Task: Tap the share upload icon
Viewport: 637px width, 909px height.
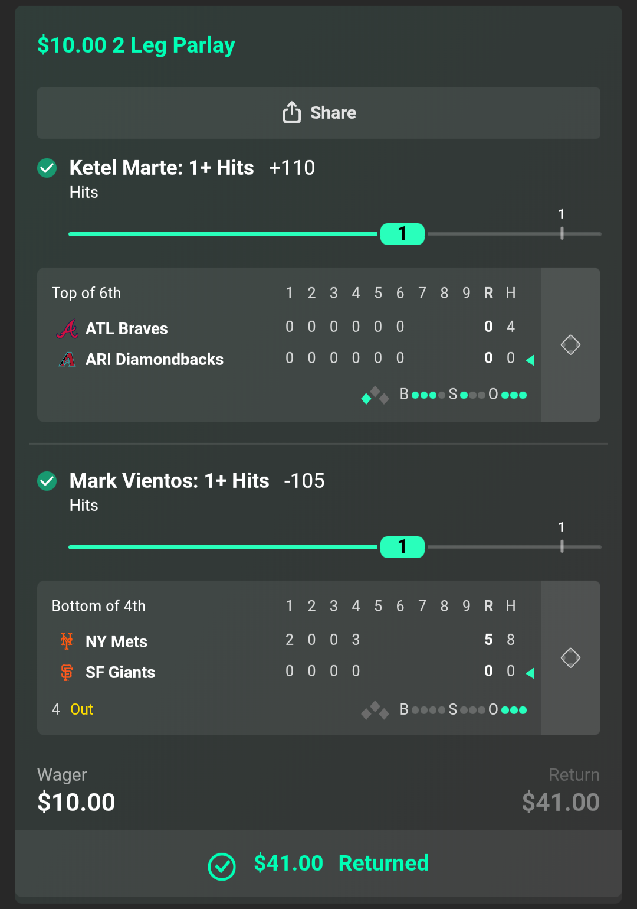Action: (291, 112)
